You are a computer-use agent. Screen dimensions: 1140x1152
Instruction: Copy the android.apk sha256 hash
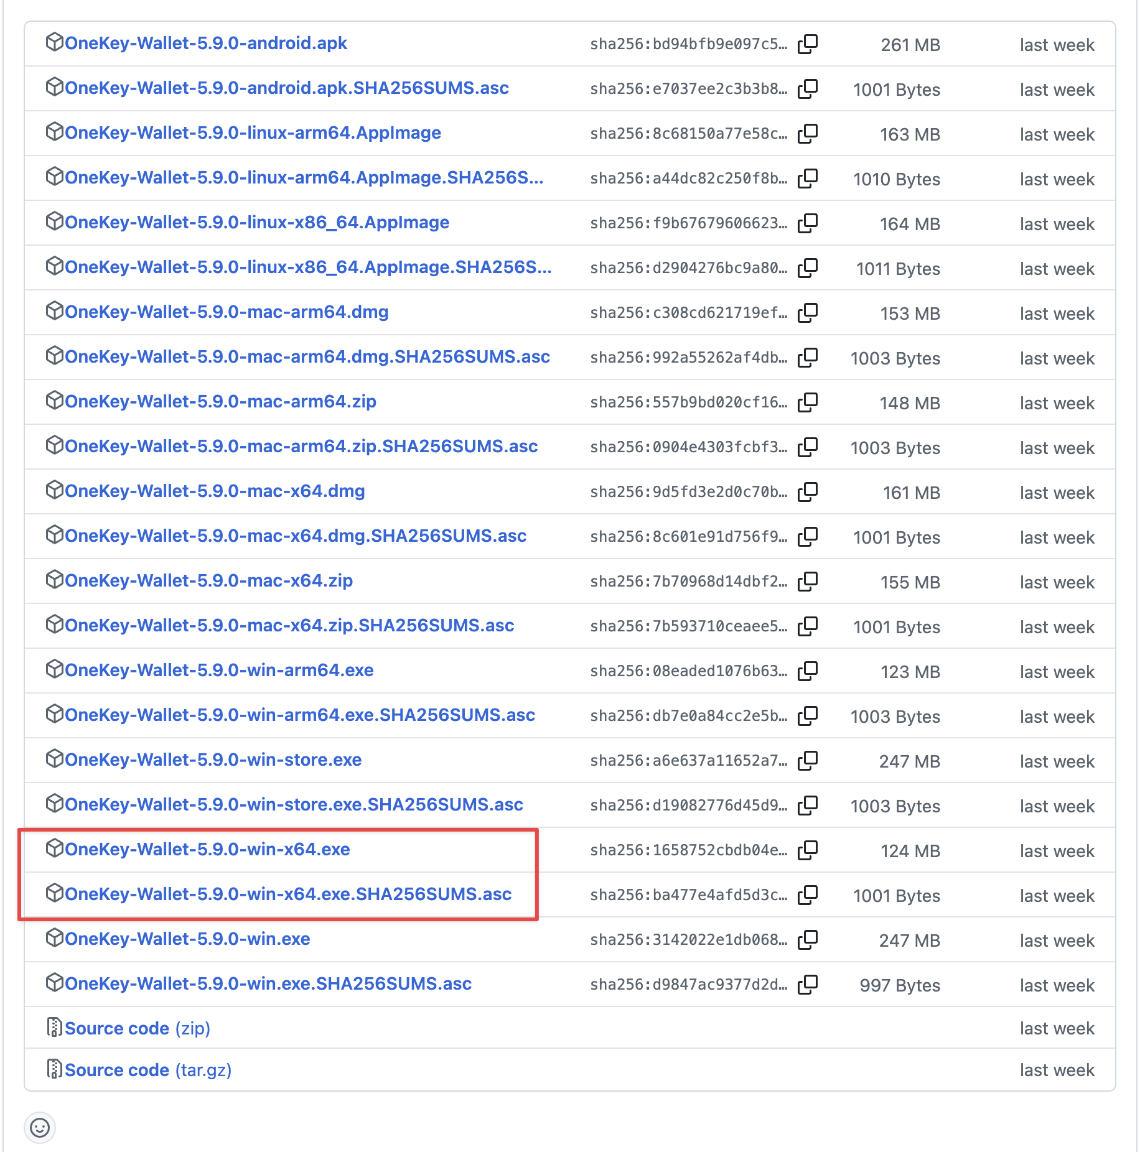tap(808, 44)
